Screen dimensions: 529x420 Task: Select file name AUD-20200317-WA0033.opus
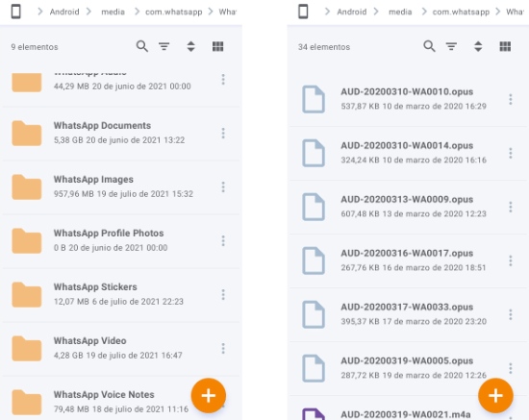(x=407, y=308)
